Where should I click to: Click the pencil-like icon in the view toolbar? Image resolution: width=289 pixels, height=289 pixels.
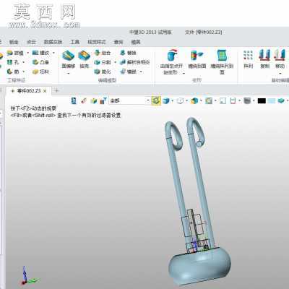point(84,100)
